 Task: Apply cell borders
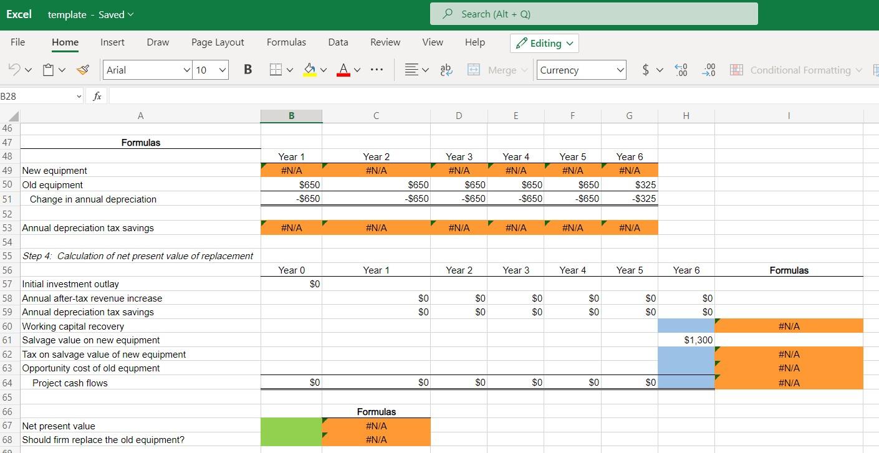tap(276, 70)
